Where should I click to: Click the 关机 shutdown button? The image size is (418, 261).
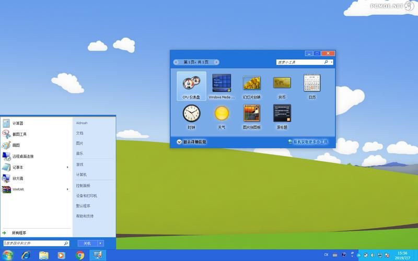click(87, 243)
